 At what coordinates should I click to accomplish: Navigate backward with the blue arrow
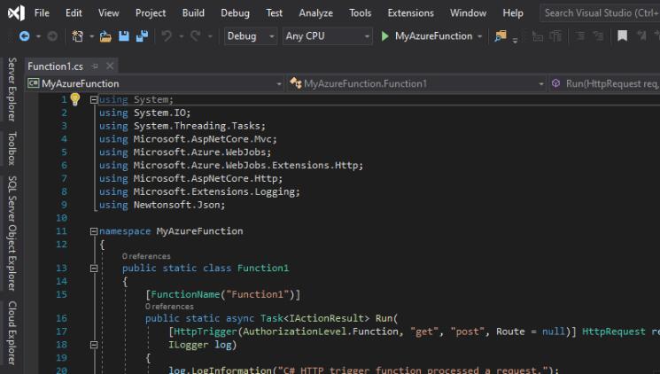(25, 36)
